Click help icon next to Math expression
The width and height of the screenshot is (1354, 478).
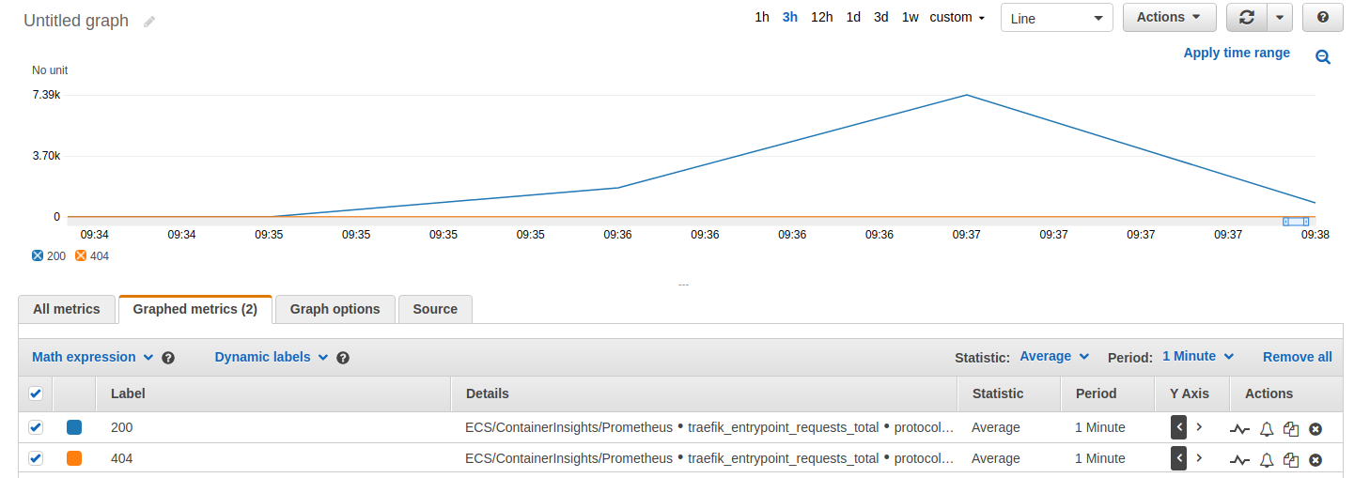(x=168, y=358)
